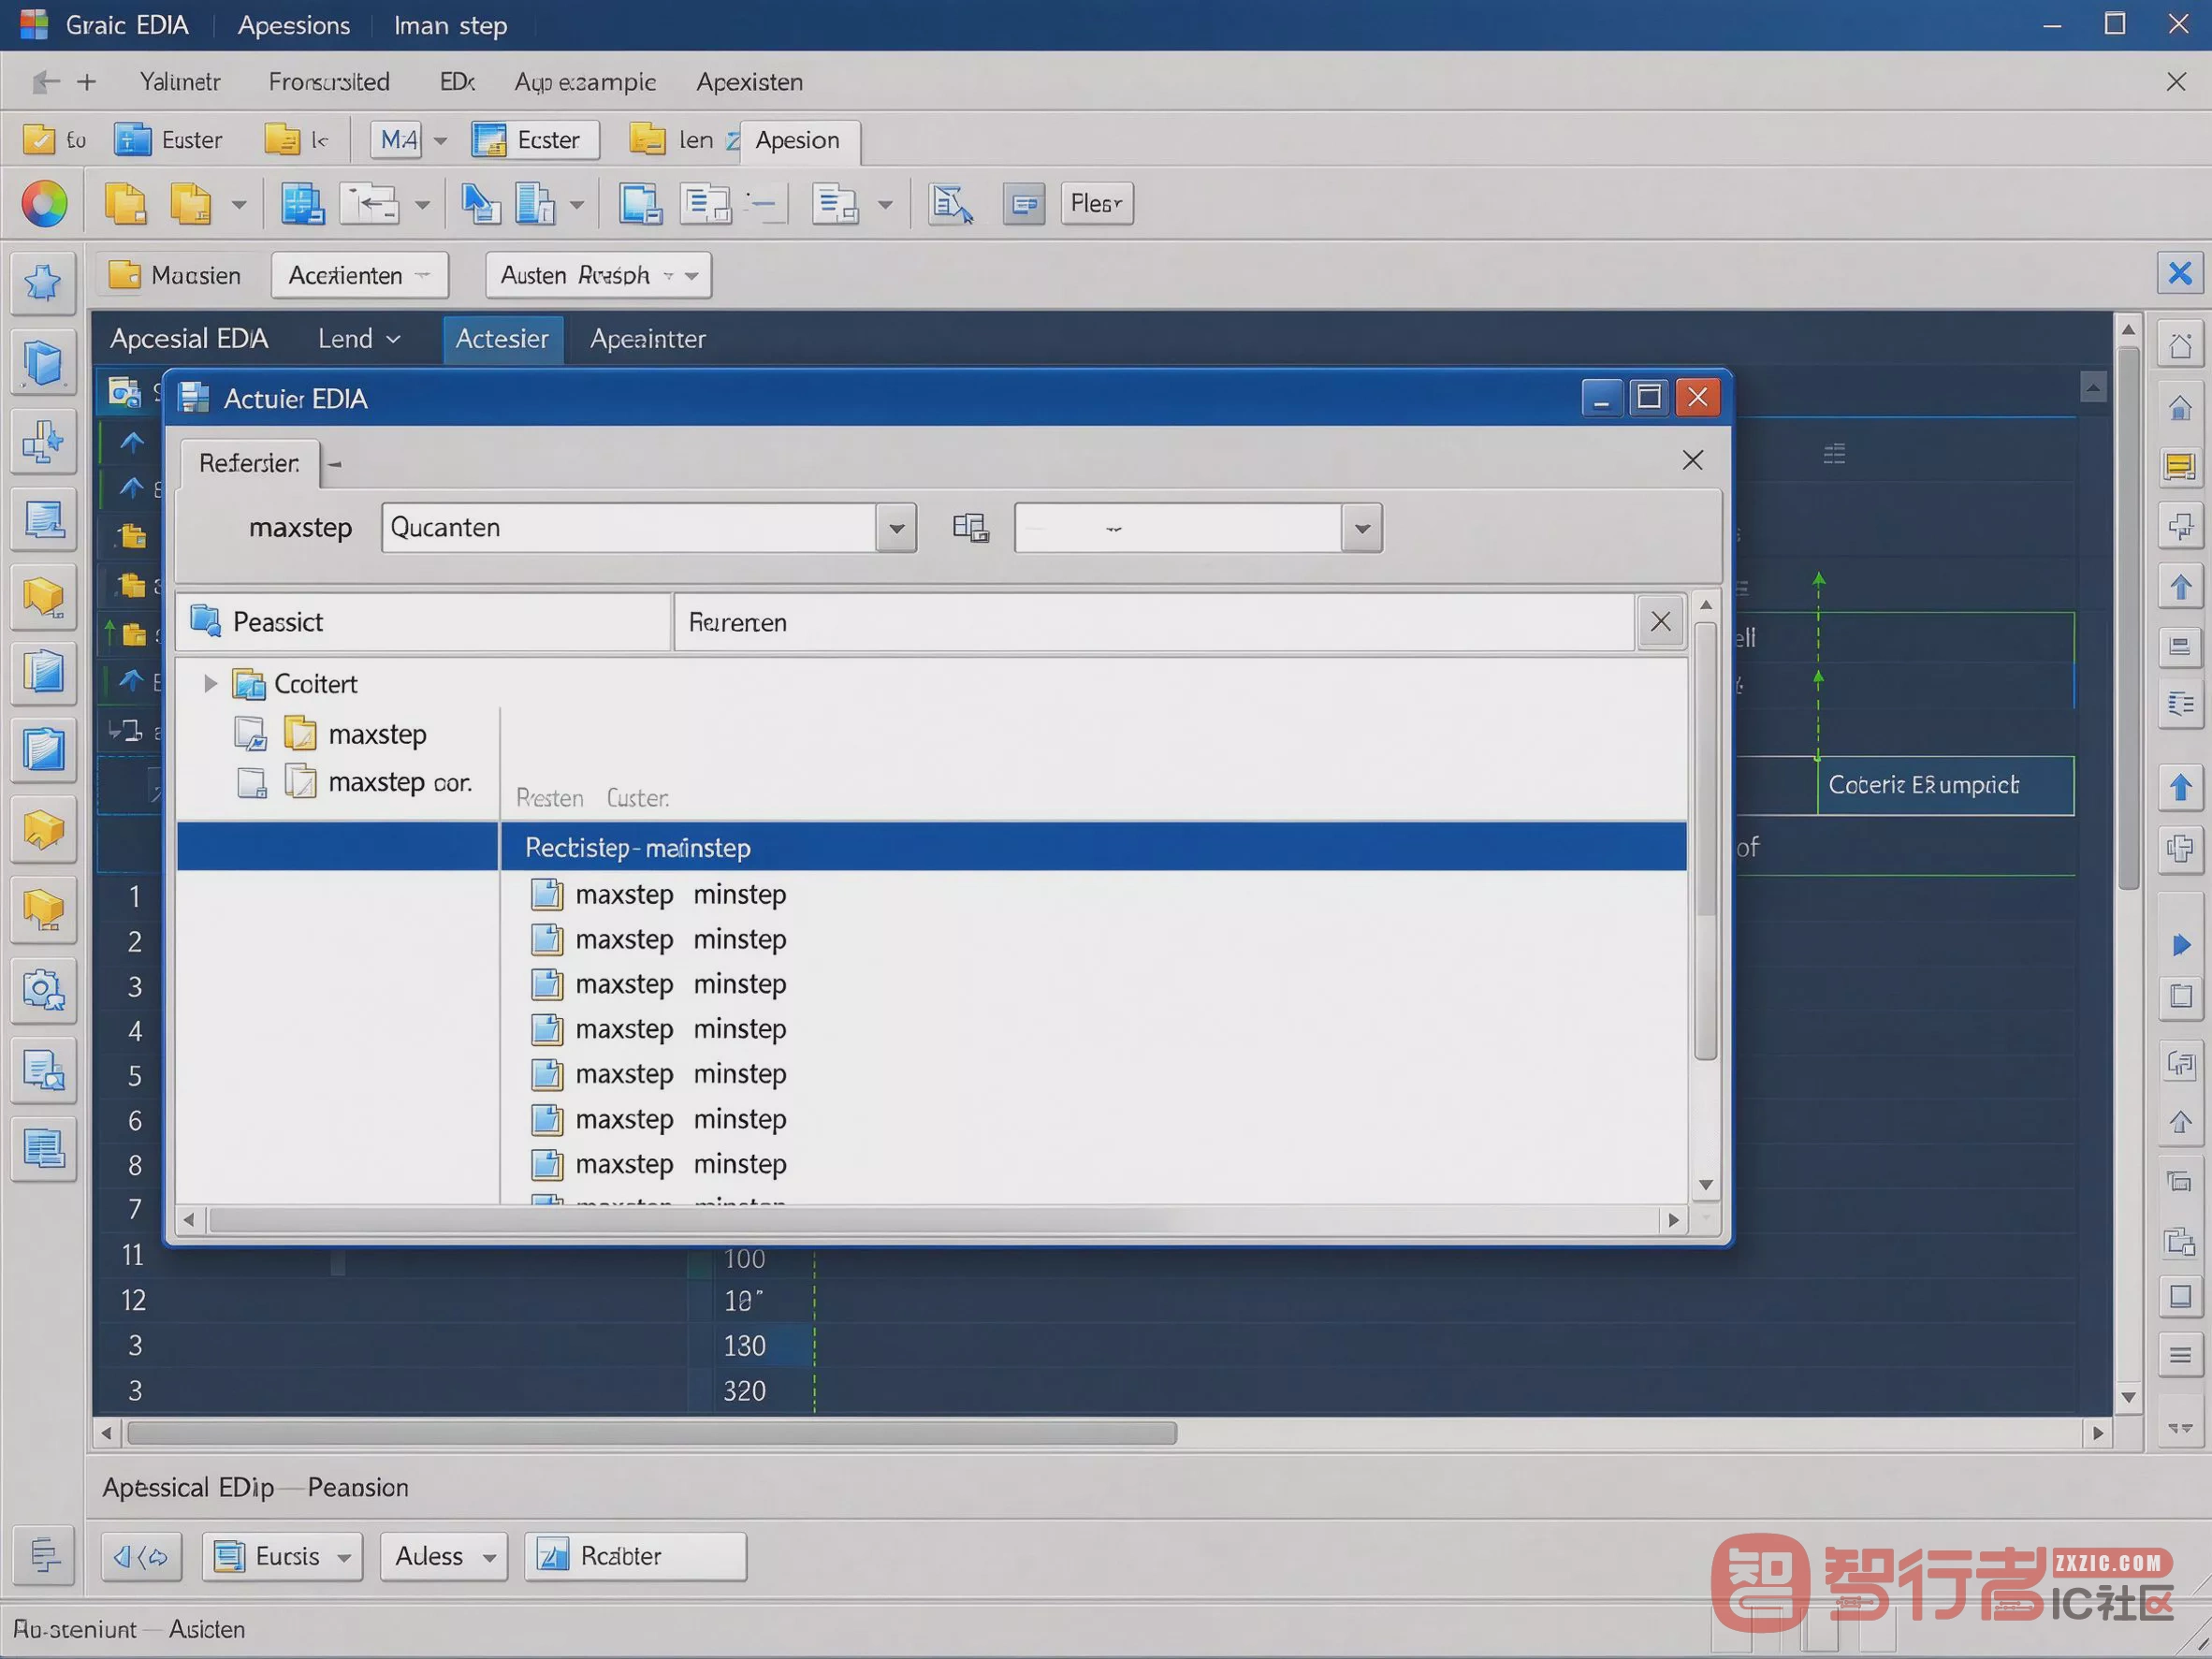Viewport: 2212px width, 1659px height.
Task: Click the Macsien button
Action: (x=175, y=275)
